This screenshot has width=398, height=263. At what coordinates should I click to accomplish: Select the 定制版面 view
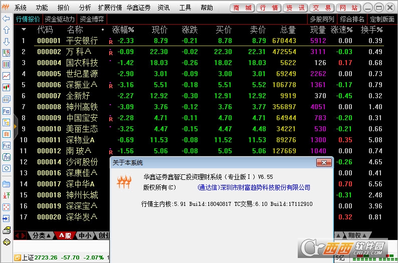click(382, 19)
